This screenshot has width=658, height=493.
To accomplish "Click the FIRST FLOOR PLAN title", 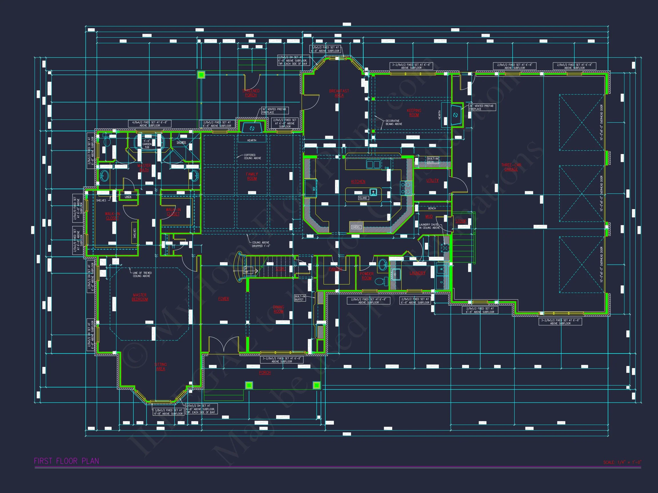I will (67, 461).
